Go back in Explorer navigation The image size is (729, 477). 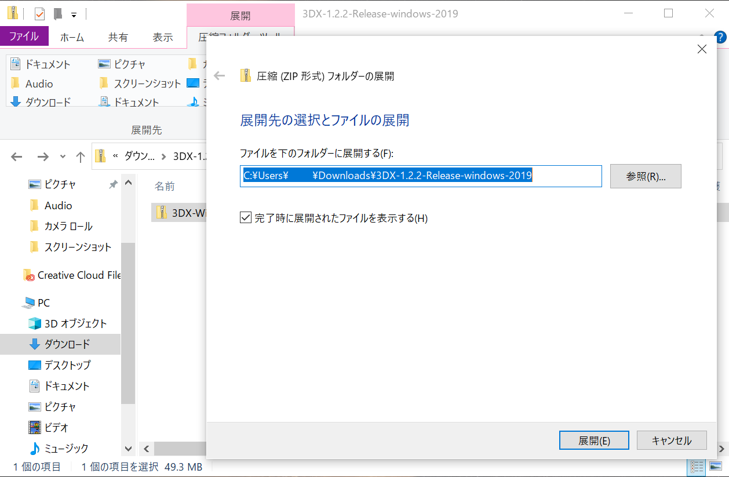[x=17, y=156]
